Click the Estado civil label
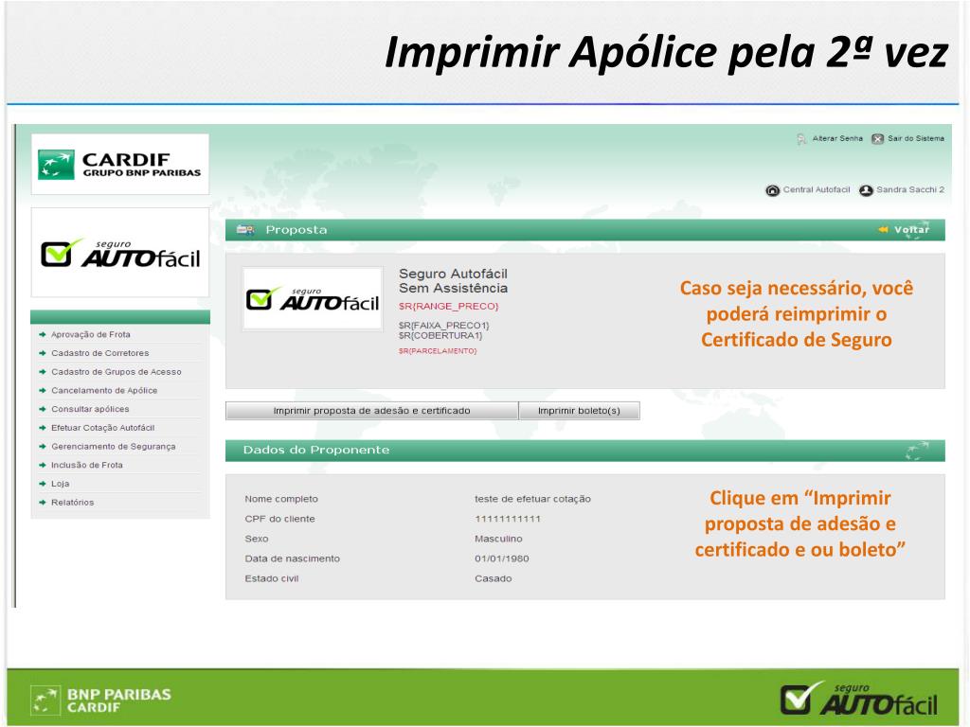Screen dimensions: 970x727 tap(272, 578)
